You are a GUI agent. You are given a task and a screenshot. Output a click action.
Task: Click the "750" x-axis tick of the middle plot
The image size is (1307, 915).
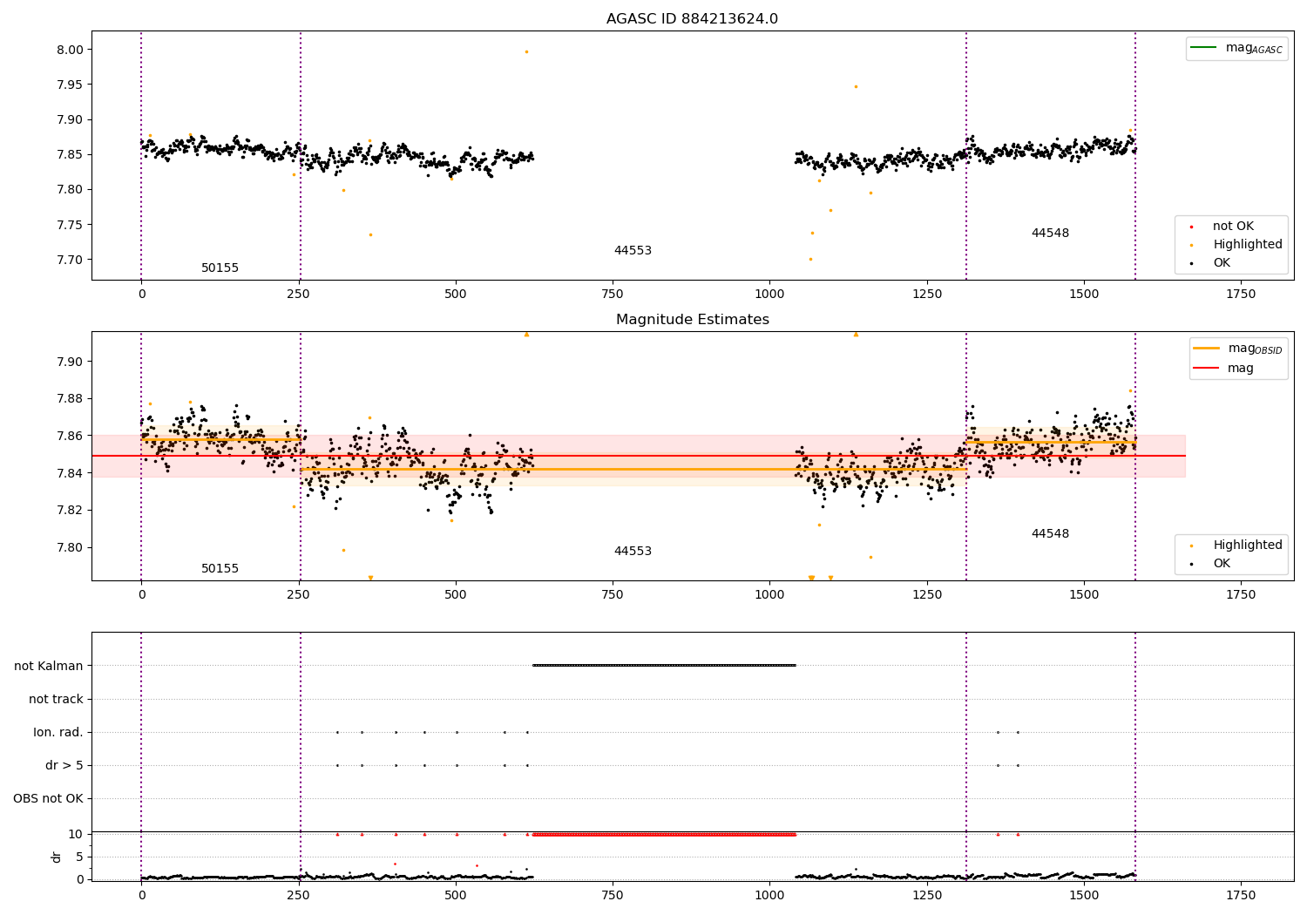coord(613,595)
